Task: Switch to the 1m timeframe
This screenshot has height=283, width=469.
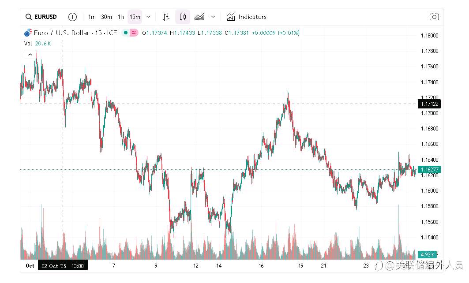Action: [92, 17]
